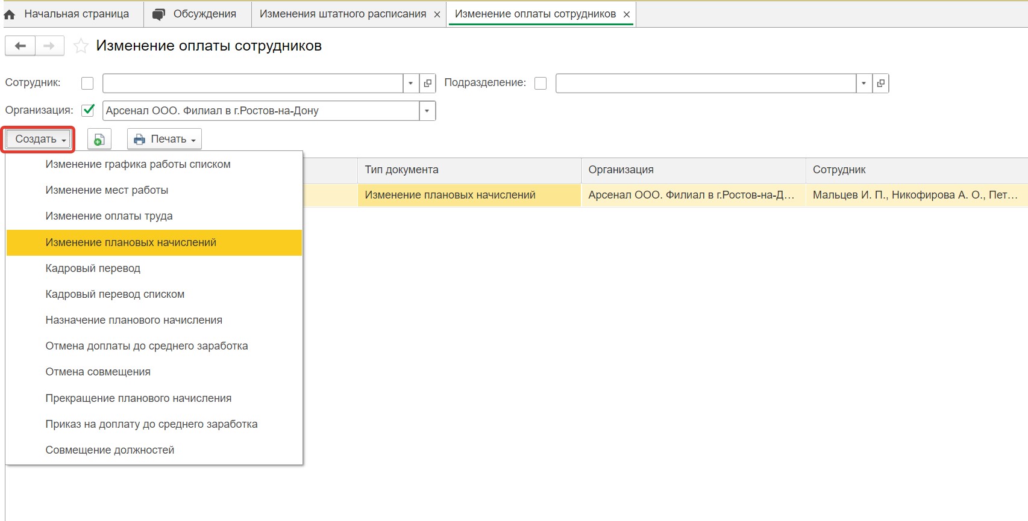This screenshot has height=521, width=1028.
Task: Select the Изменение плановых начислений table cell
Action: [469, 195]
